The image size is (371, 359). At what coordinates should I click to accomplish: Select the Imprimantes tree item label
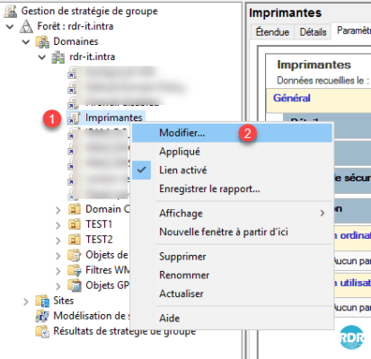[x=114, y=118]
